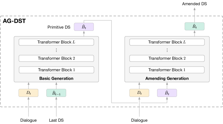The width and height of the screenshot is (223, 124).
Task: Click the Amending Generation label
Action: 167,79
